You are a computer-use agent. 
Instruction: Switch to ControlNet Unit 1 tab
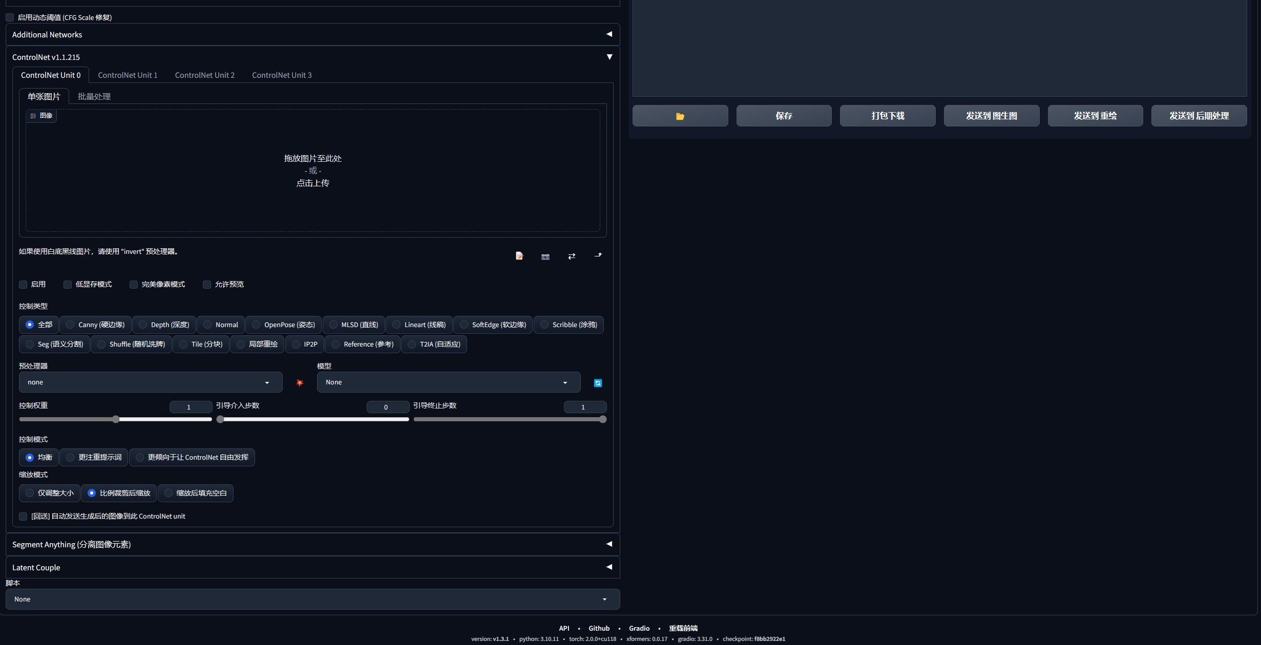pos(128,75)
